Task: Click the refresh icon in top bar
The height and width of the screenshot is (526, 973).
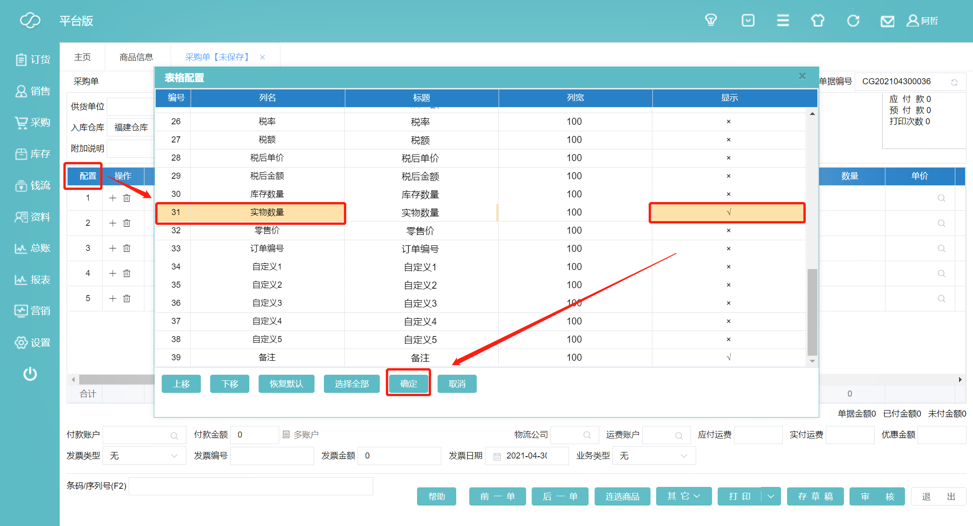Action: (853, 21)
